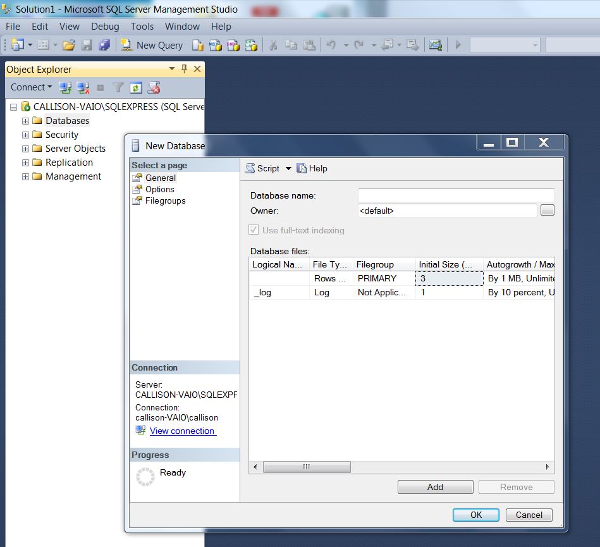Open the Script dropdown arrow
Viewport: 600px width, 547px height.
click(288, 168)
